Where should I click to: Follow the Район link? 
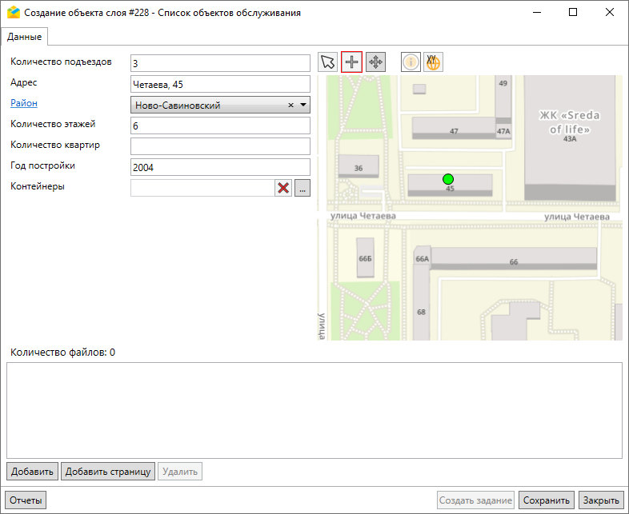(23, 103)
